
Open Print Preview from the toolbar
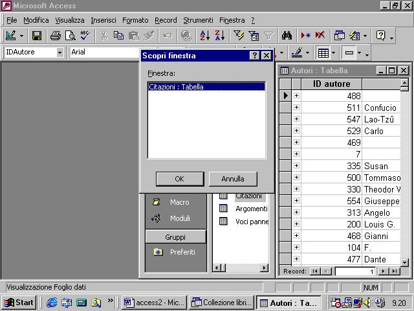click(x=71, y=36)
